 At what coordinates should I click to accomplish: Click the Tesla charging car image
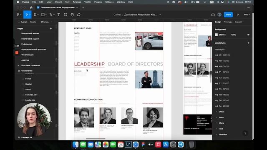(149, 41)
